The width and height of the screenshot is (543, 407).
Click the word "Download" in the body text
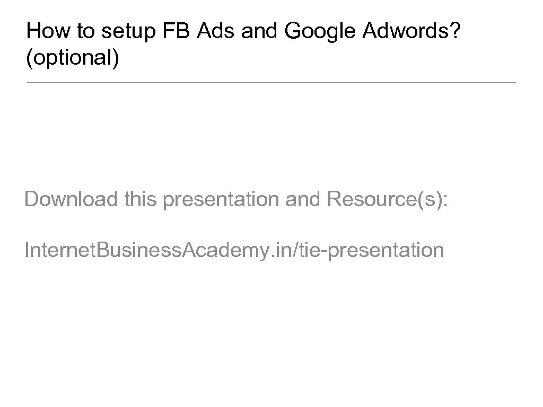coord(71,199)
